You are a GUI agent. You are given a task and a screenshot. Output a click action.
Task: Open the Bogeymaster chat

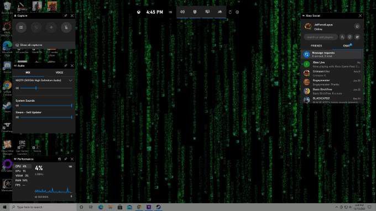coord(332,82)
